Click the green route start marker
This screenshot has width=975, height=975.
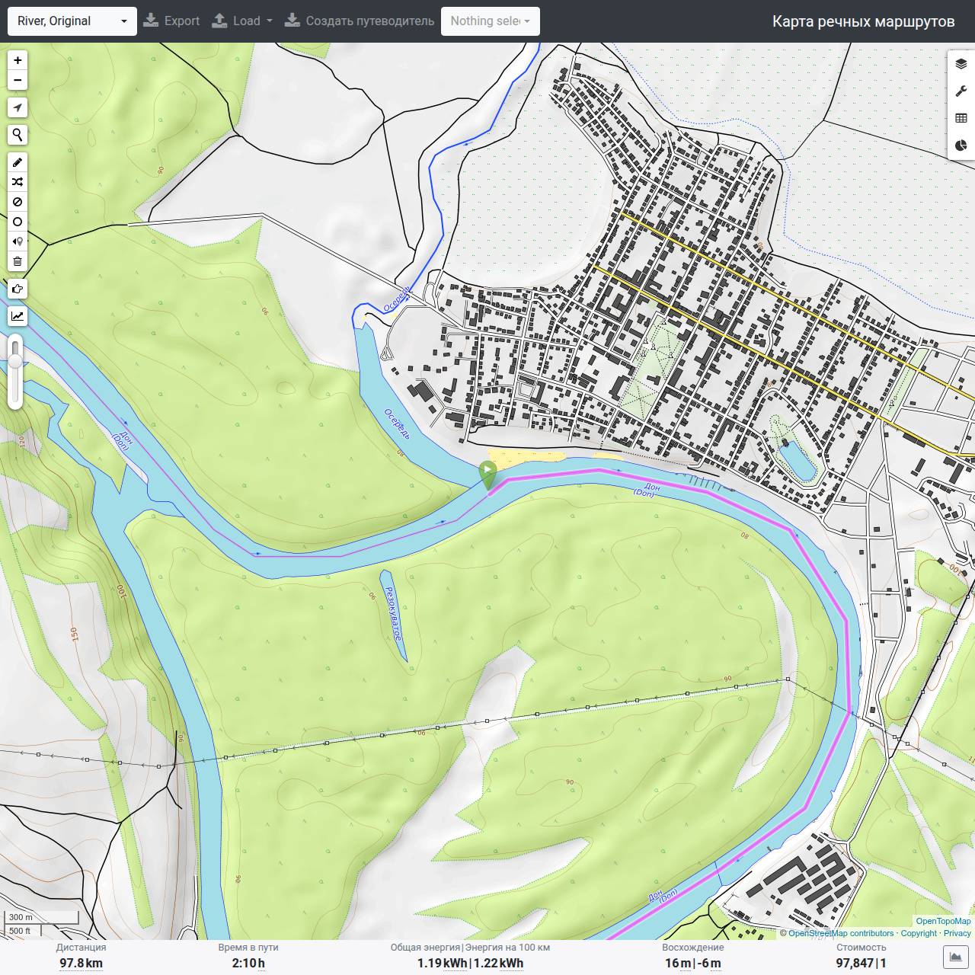[487, 475]
